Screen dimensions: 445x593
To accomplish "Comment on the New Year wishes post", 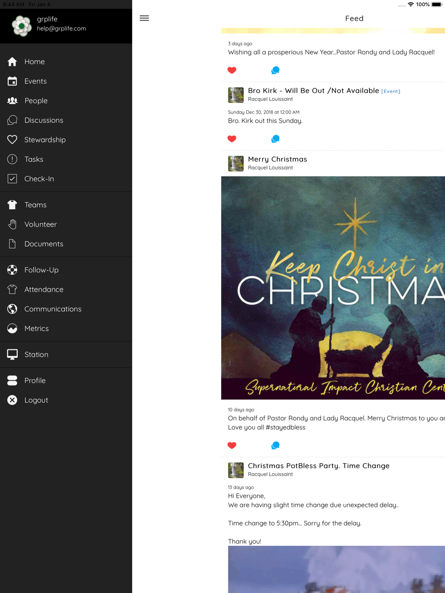I will tap(275, 70).
